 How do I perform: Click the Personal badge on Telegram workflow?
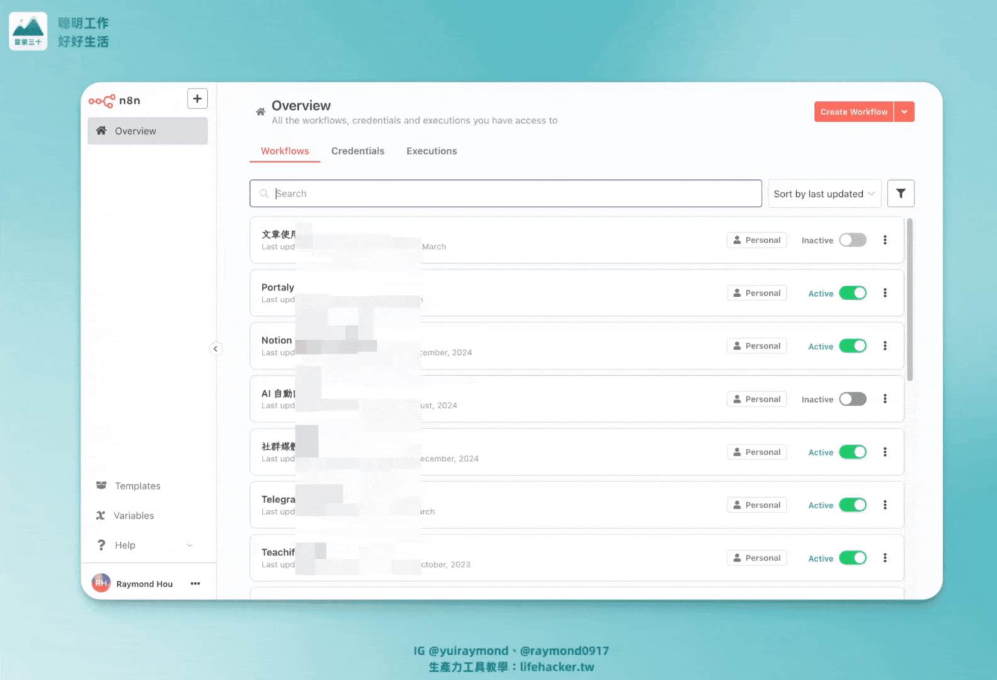757,505
